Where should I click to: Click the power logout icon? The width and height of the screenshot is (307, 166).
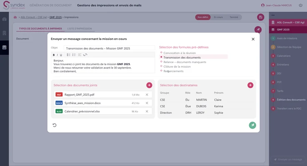coord(301,5)
